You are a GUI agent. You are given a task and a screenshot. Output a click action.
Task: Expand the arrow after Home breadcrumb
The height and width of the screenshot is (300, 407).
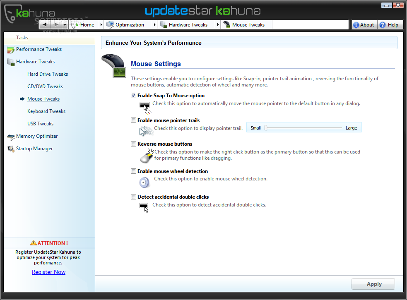pos(101,25)
